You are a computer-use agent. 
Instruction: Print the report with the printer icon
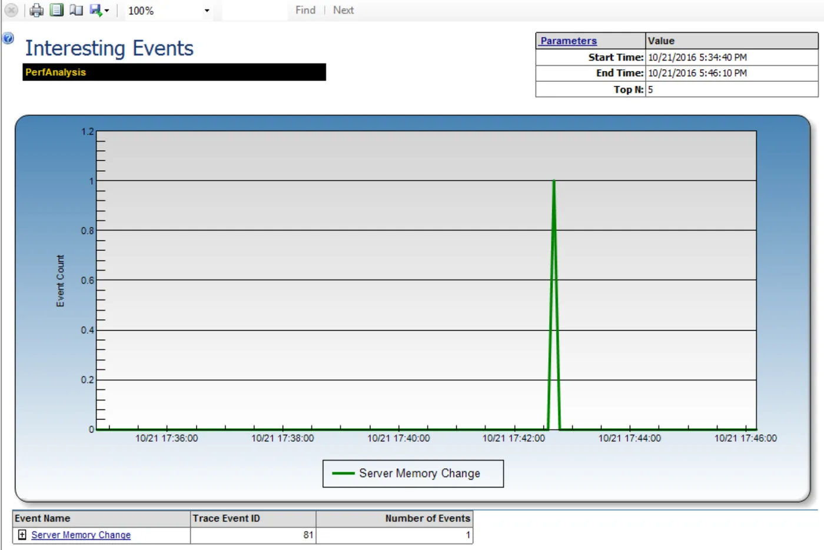click(36, 10)
